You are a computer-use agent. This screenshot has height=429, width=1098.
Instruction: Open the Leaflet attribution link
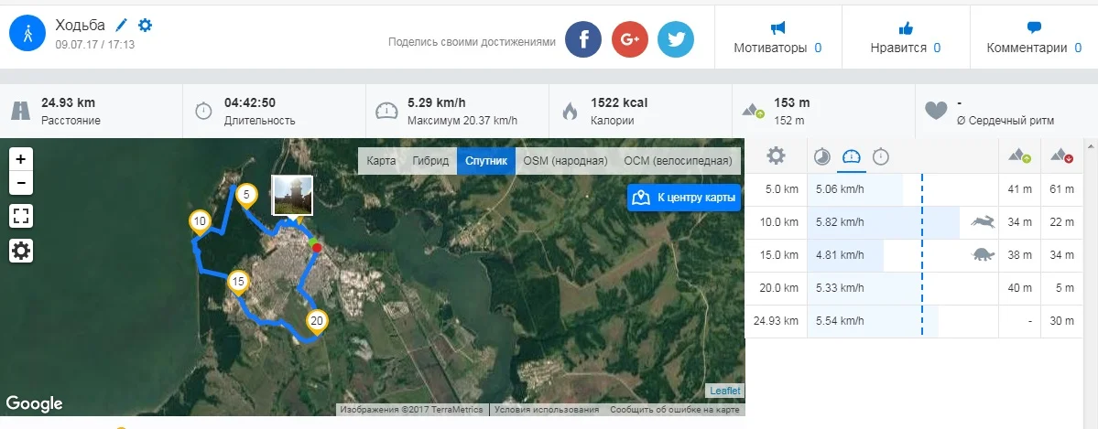tap(724, 391)
